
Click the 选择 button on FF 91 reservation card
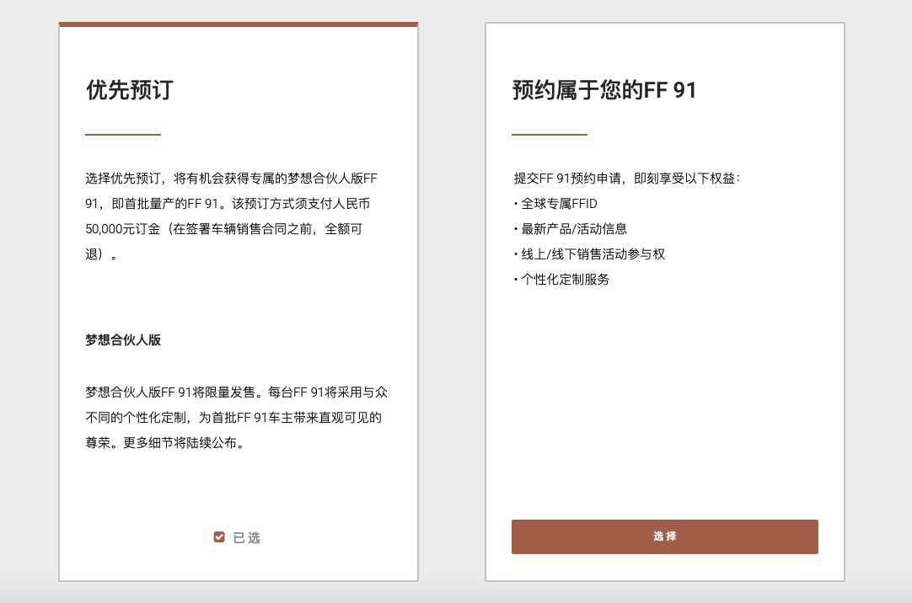pos(665,536)
